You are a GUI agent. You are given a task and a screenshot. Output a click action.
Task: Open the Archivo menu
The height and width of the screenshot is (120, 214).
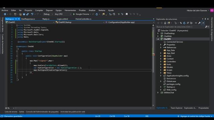5,10
